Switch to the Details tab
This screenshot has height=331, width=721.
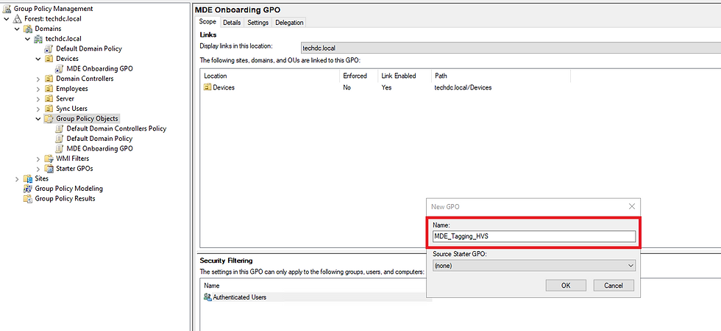click(232, 23)
